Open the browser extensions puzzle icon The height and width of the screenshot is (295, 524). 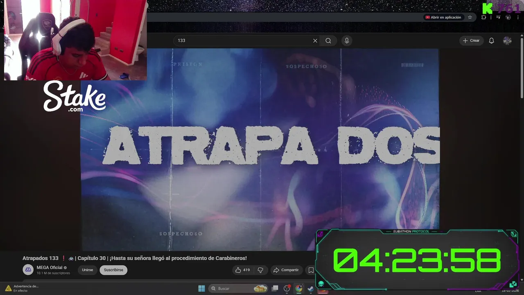484,17
